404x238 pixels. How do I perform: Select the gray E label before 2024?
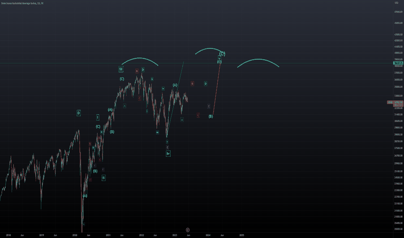pos(209,106)
